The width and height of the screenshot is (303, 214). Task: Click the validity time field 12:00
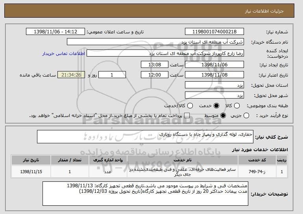point(155,75)
